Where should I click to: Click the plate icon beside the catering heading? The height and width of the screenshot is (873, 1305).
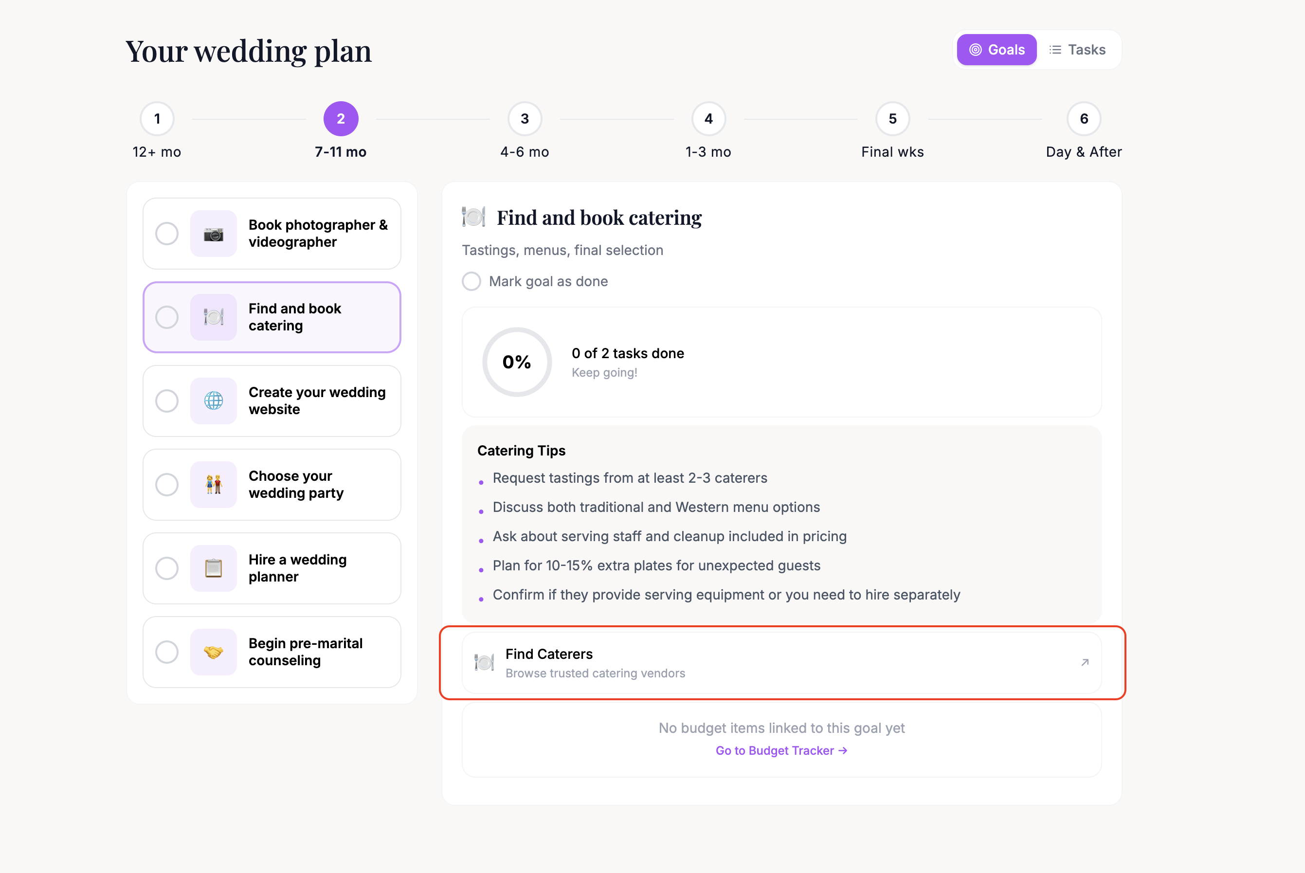click(474, 217)
